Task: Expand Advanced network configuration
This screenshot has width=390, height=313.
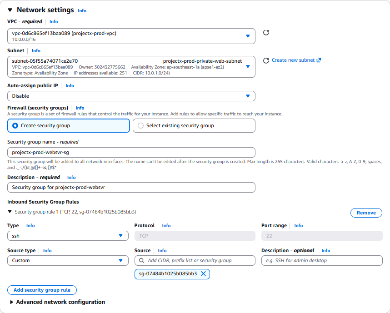Action: pyautogui.click(x=11, y=302)
